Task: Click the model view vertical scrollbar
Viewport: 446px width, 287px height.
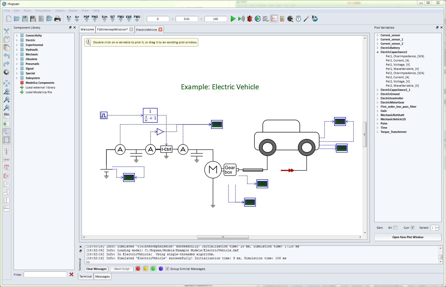Action: point(365,134)
